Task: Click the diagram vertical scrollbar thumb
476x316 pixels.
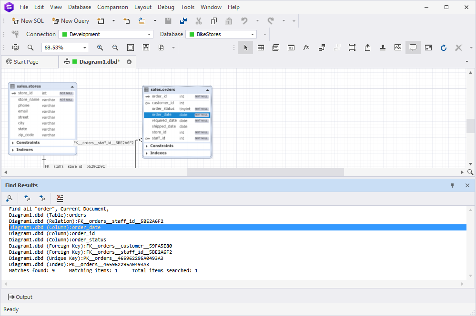Action: [x=471, y=126]
